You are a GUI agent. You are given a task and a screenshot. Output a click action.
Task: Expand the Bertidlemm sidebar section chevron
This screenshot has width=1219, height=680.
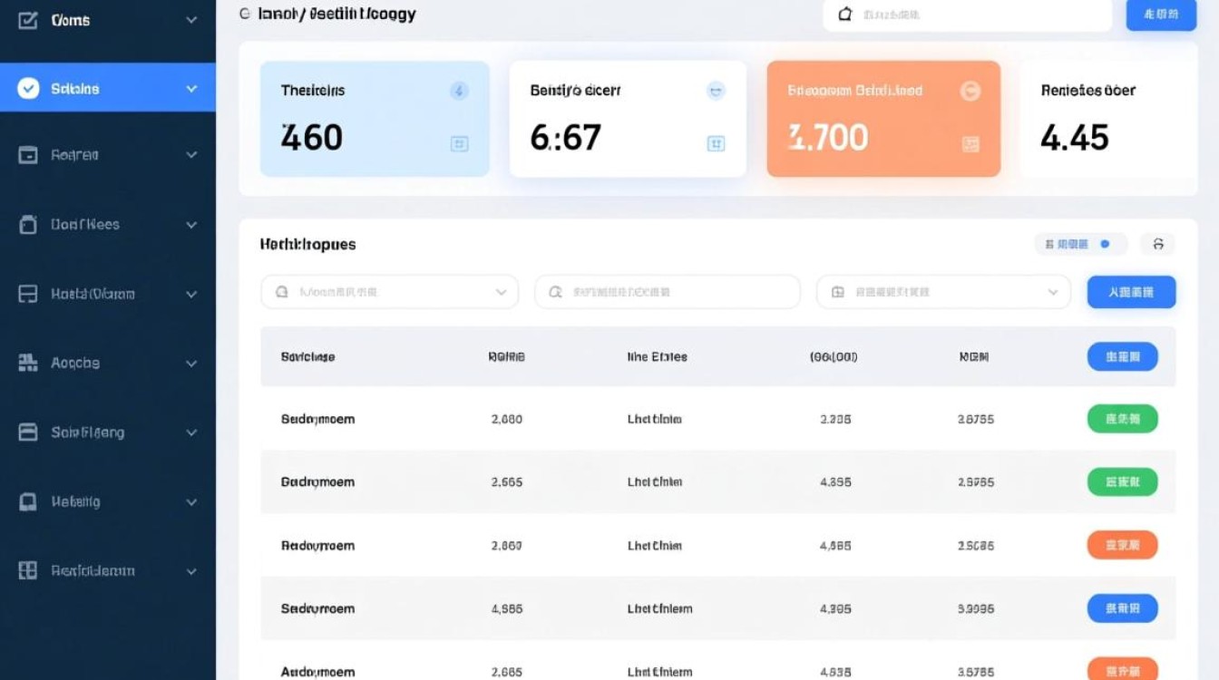[191, 571]
